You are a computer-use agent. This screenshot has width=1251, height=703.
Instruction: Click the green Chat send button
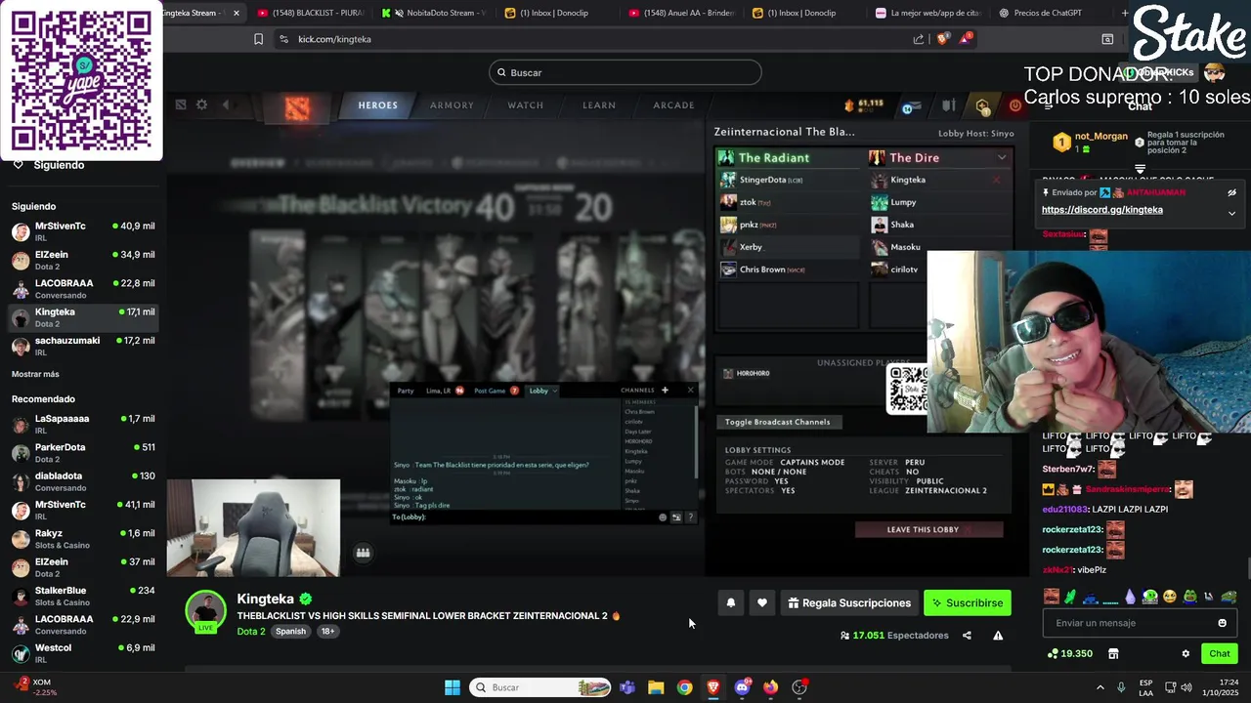1219,654
